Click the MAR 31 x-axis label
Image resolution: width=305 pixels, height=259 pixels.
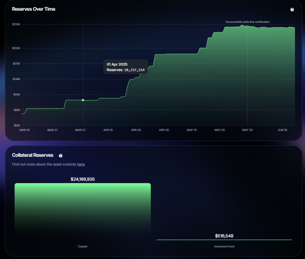[x=80, y=130]
